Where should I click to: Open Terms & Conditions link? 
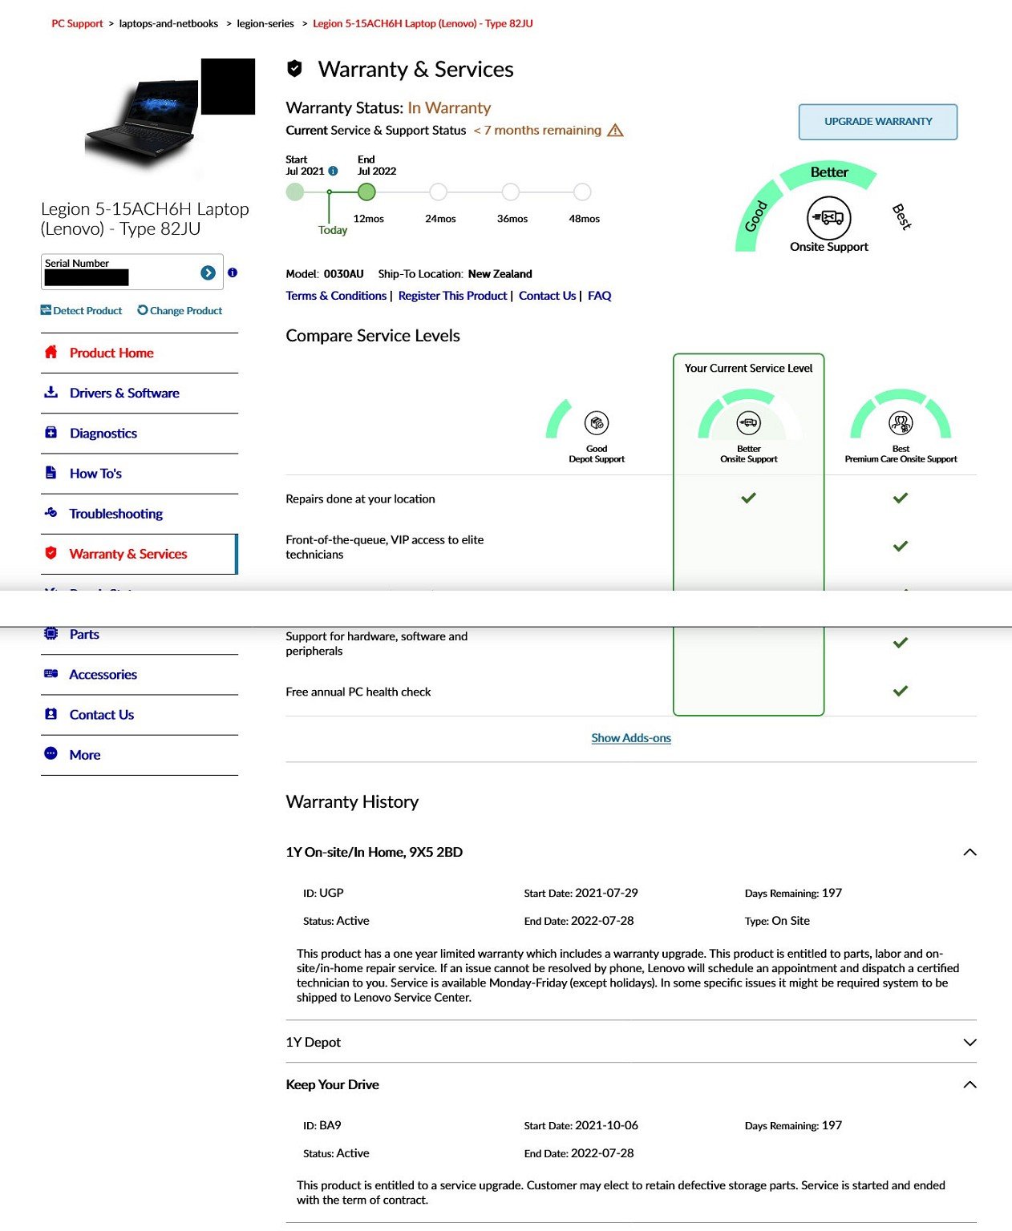(336, 296)
